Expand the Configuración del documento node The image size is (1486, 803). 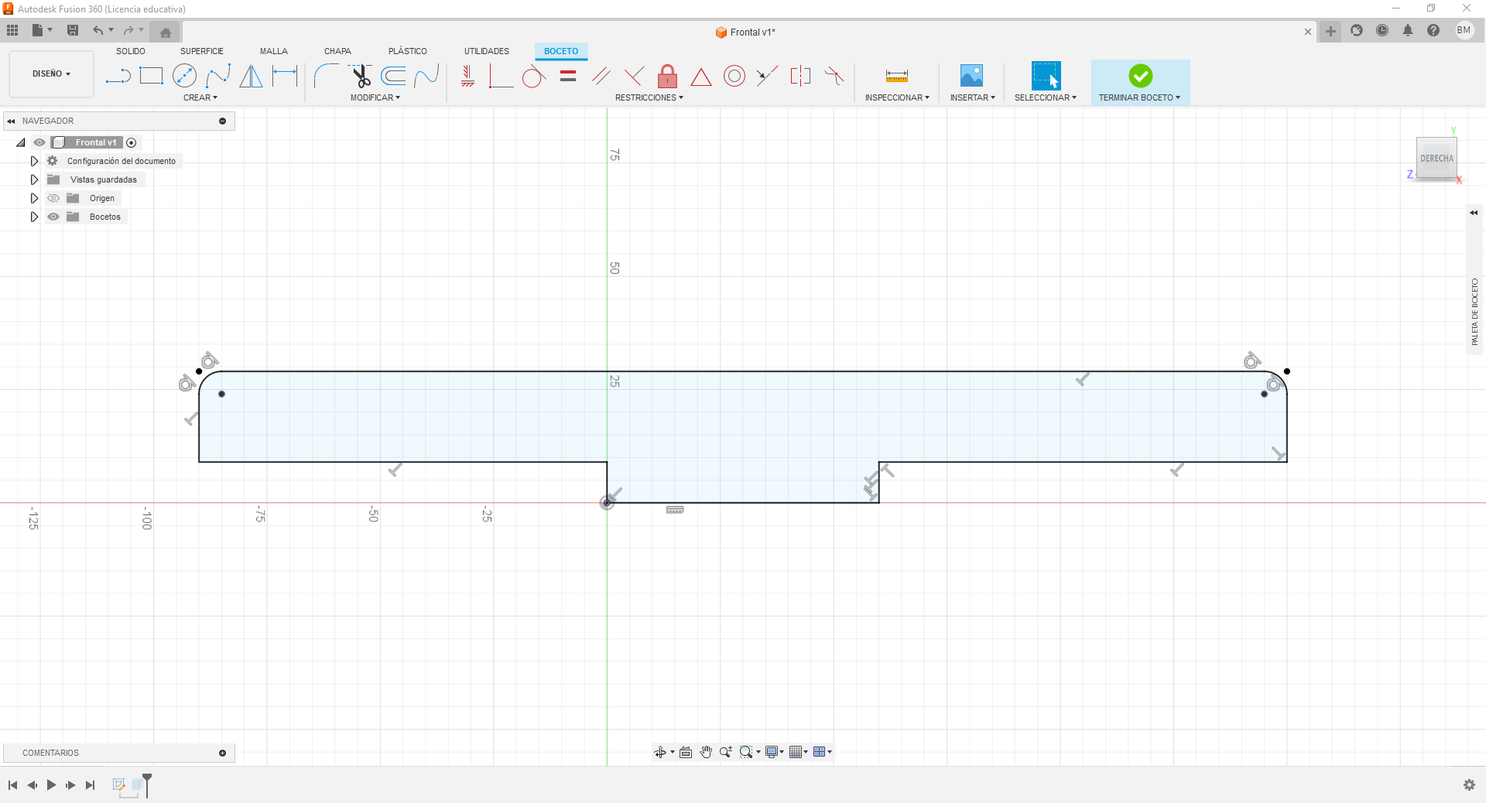tap(34, 161)
